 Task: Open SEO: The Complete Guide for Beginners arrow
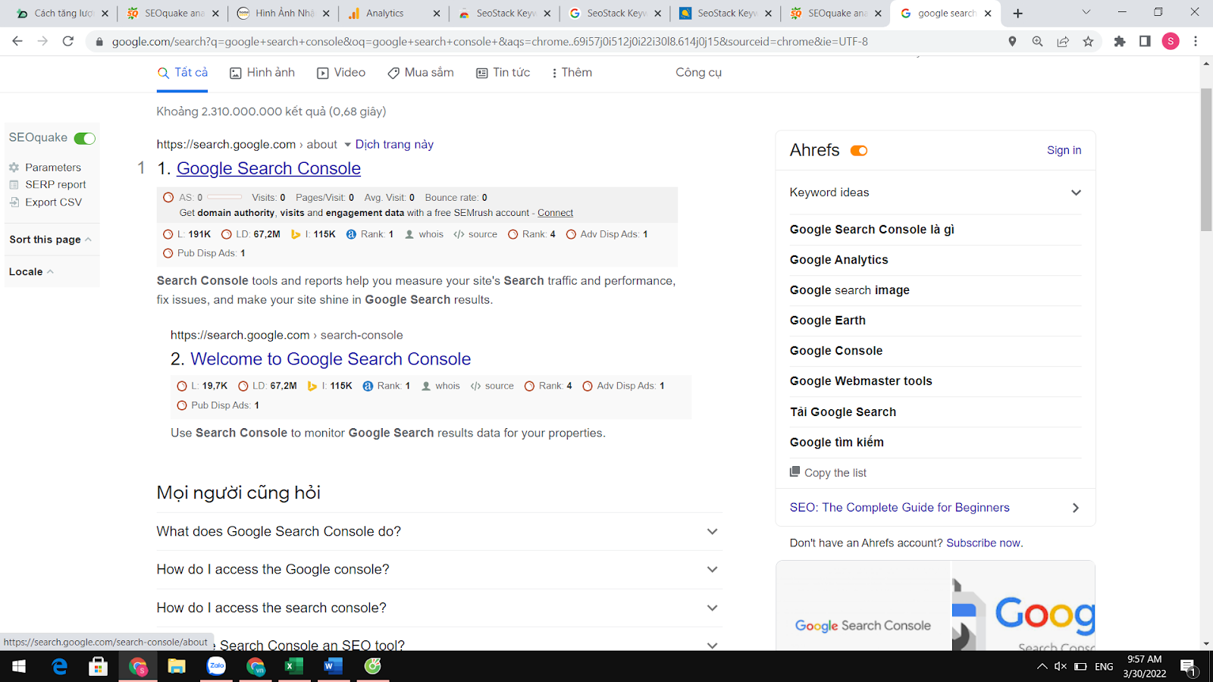click(x=1075, y=508)
